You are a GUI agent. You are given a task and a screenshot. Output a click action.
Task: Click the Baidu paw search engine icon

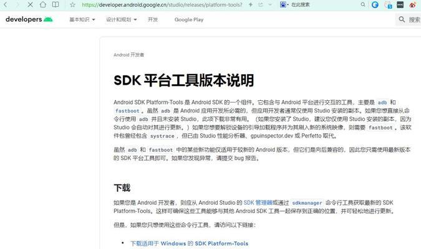point(283,4)
